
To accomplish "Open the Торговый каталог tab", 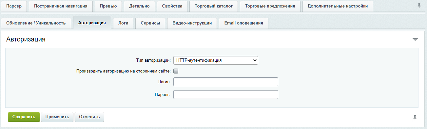I will pos(214,6).
